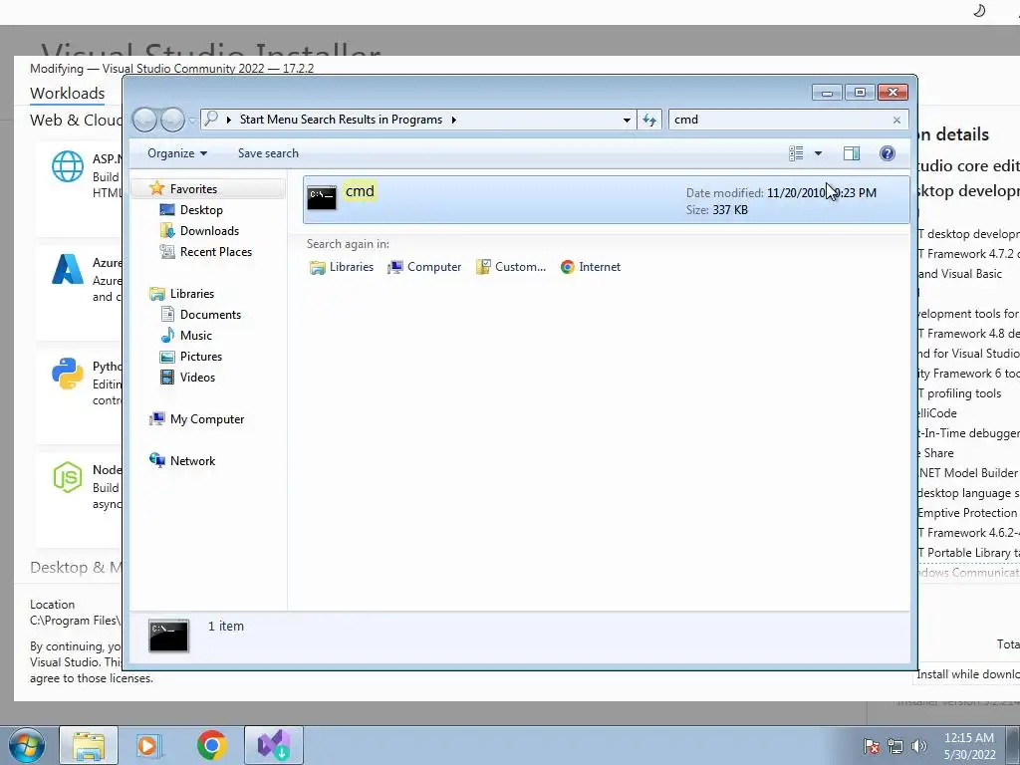The width and height of the screenshot is (1020, 765).
Task: Open the Help question mark icon
Action: pos(888,153)
